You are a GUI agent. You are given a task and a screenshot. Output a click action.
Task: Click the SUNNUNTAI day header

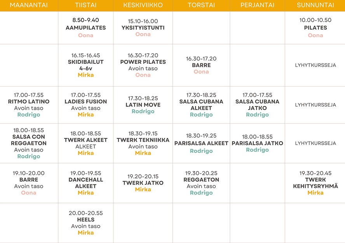(x=315, y=5)
